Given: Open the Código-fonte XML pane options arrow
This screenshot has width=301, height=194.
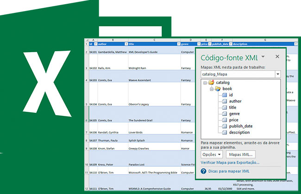Looking at the screenshot, I should pyautogui.click(x=263, y=56).
